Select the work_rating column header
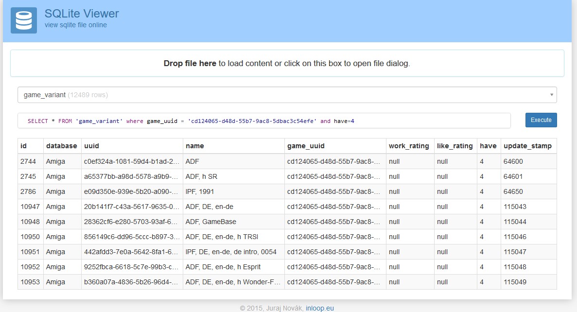The image size is (577, 312). pos(409,146)
